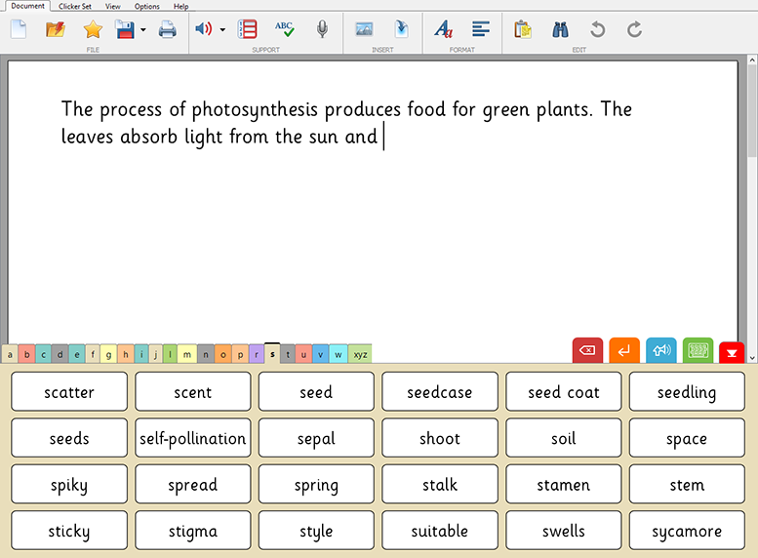Image resolution: width=758 pixels, height=558 pixels.
Task: Toggle the green on-screen keyboard button
Action: 698,350
